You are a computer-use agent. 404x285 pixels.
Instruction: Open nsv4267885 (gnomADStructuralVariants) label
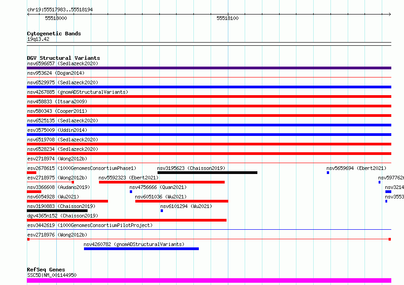click(78, 92)
